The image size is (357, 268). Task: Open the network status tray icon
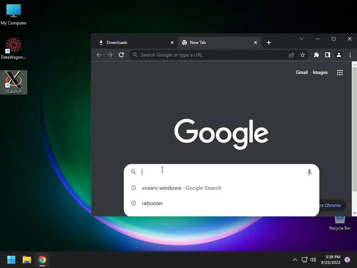(304, 260)
